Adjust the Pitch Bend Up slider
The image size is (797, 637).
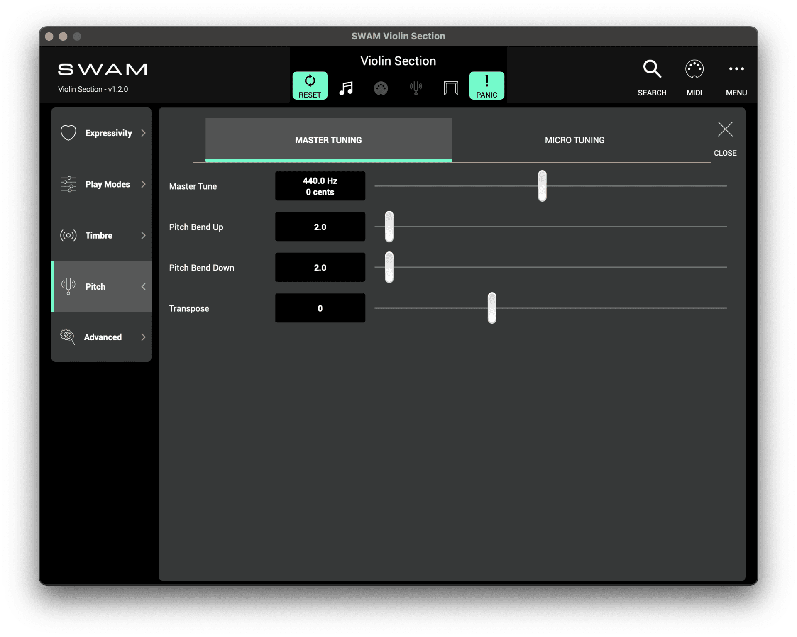click(x=389, y=227)
